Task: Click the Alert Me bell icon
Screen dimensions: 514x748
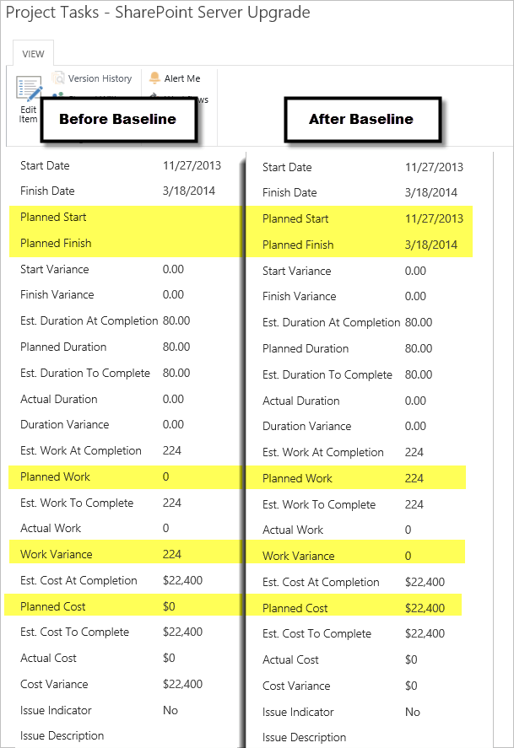Action: coord(154,78)
